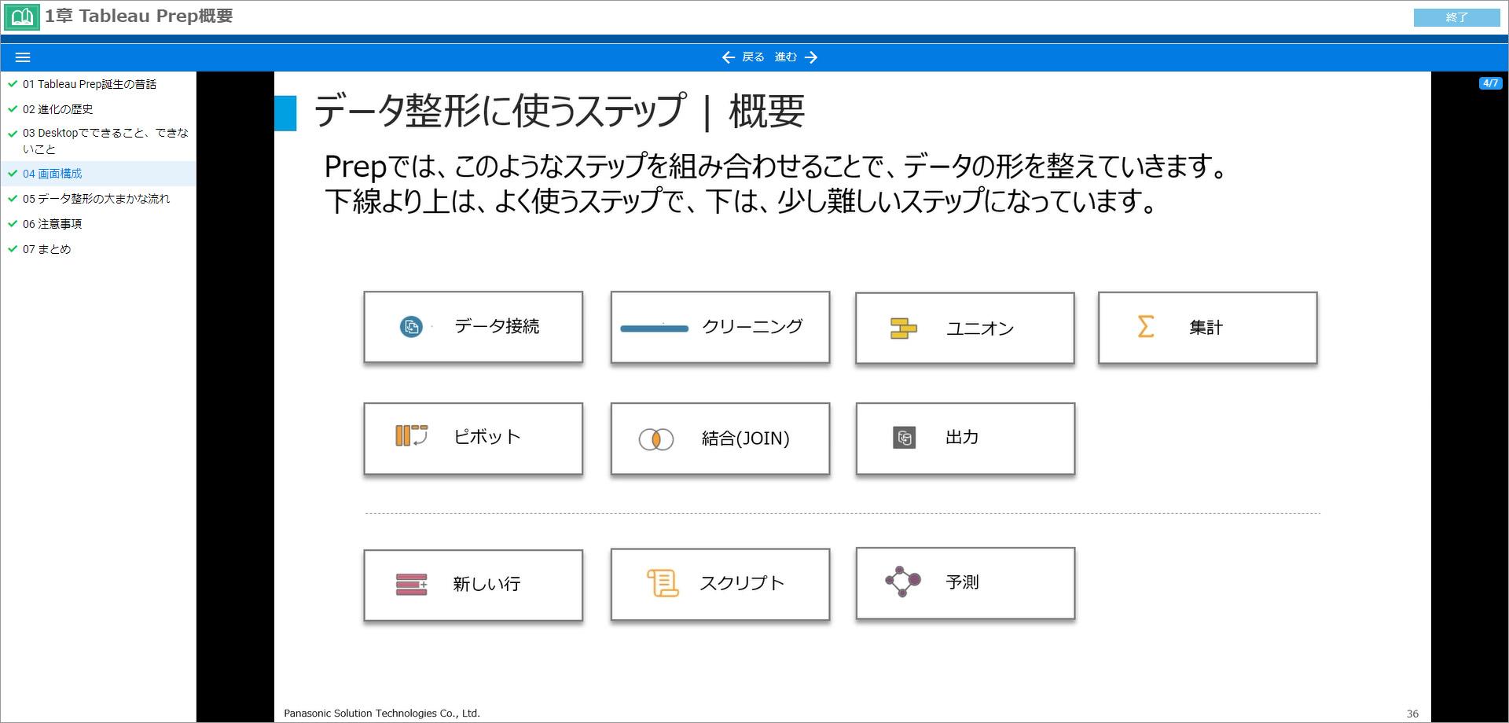Open the hamburger menu in the navigation bar
The image size is (1509, 723).
pyautogui.click(x=24, y=57)
